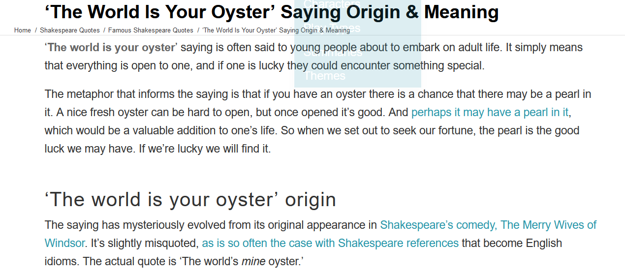The height and width of the screenshot is (277, 625).
Task: Click the paragraph beginning 'The metaphor that informs'
Action: (x=318, y=121)
